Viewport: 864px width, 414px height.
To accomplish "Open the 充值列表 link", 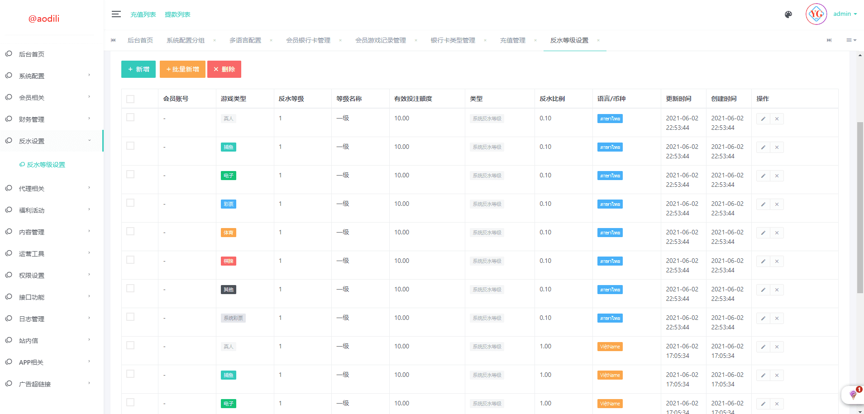I will pyautogui.click(x=143, y=14).
